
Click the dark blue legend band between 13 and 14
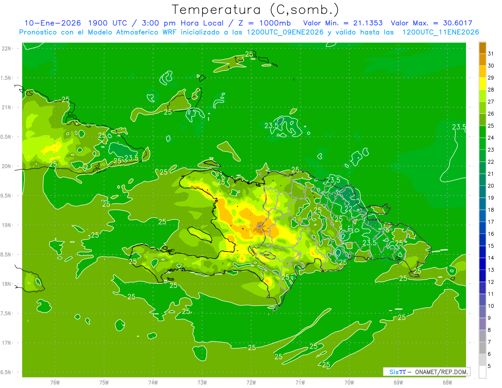point(482,264)
